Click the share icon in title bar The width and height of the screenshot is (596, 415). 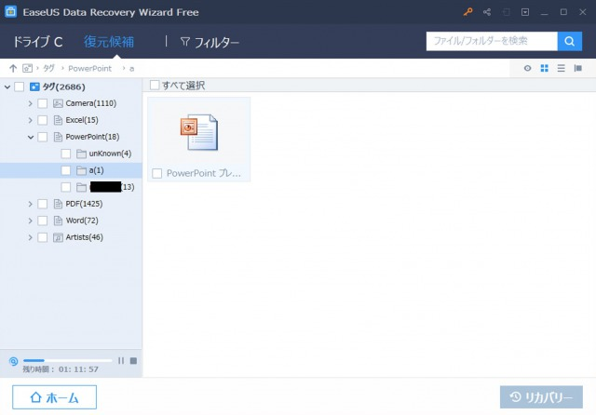(x=487, y=12)
